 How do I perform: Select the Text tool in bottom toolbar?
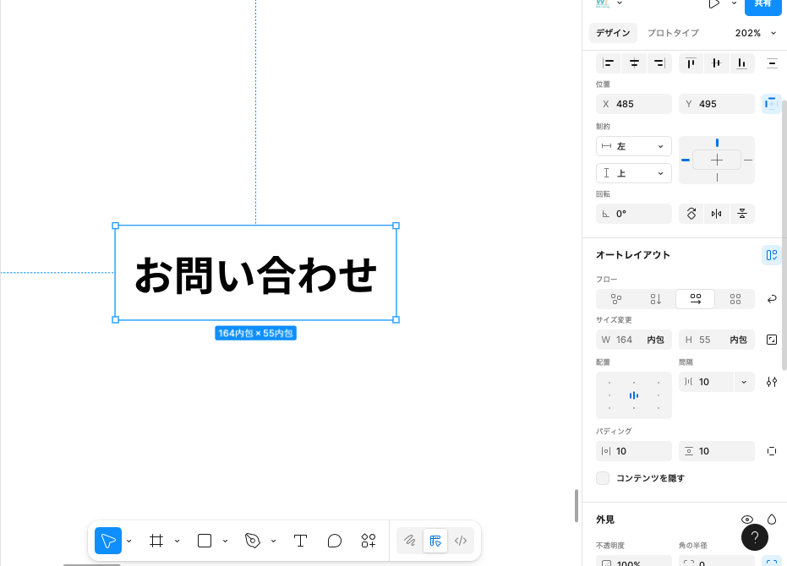pyautogui.click(x=300, y=541)
